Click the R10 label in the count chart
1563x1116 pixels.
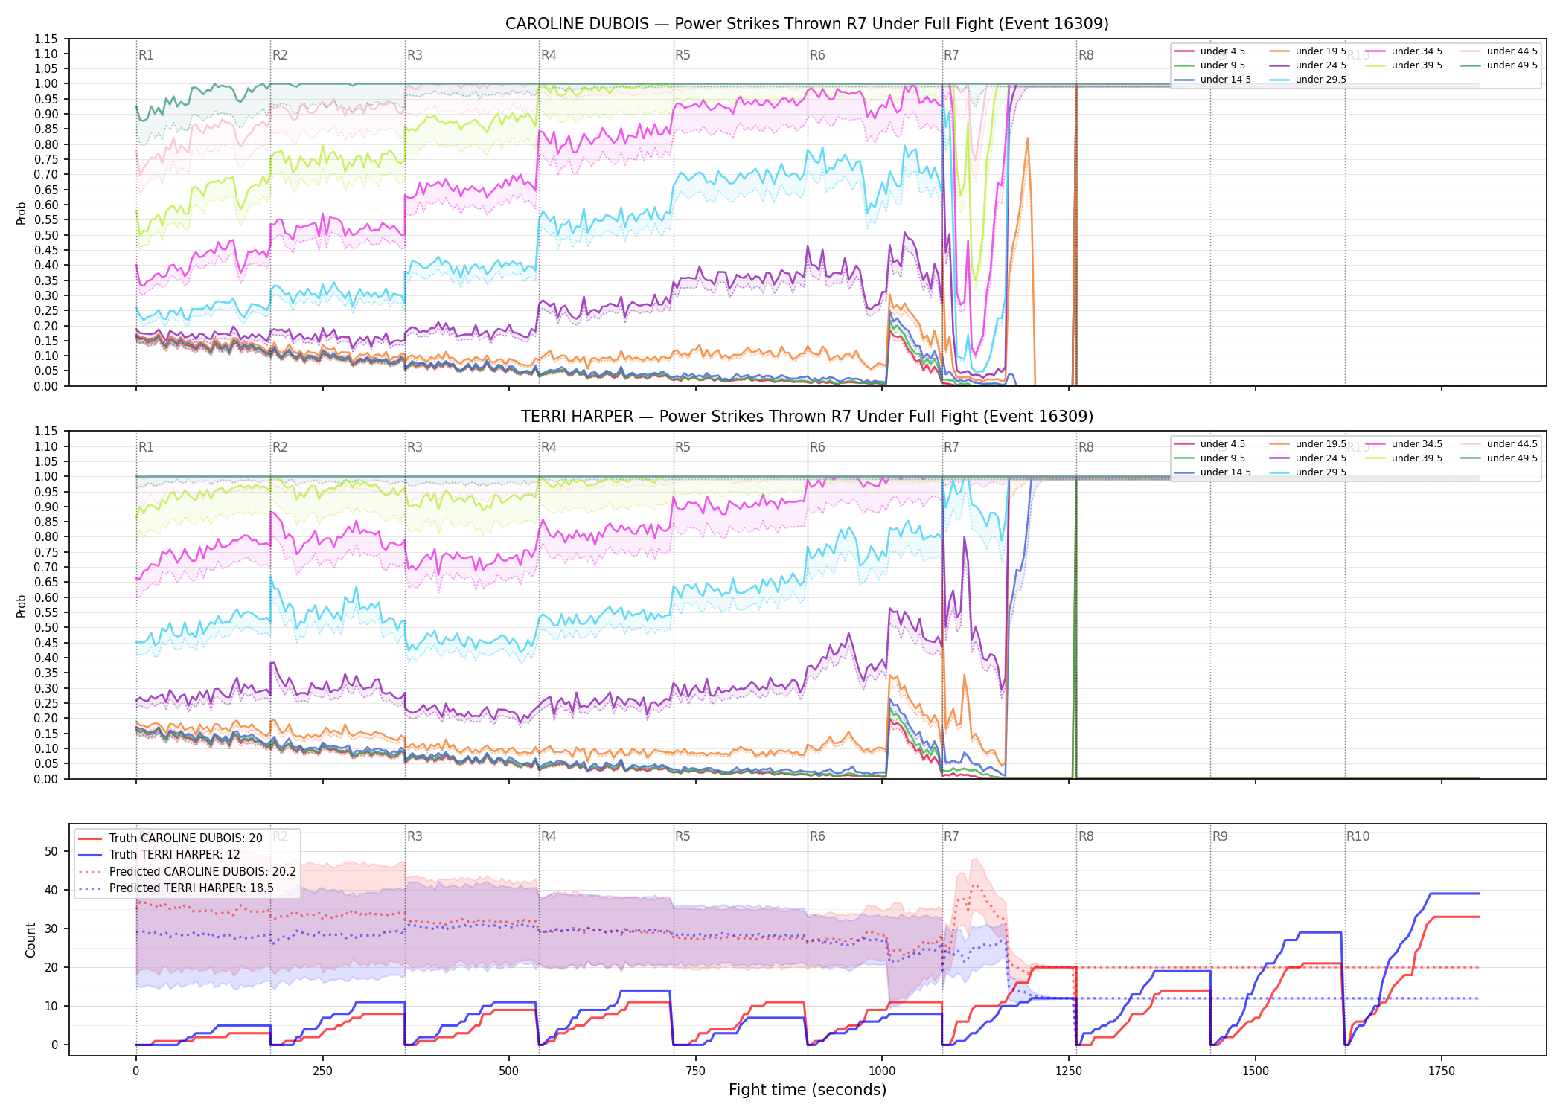tap(1358, 836)
